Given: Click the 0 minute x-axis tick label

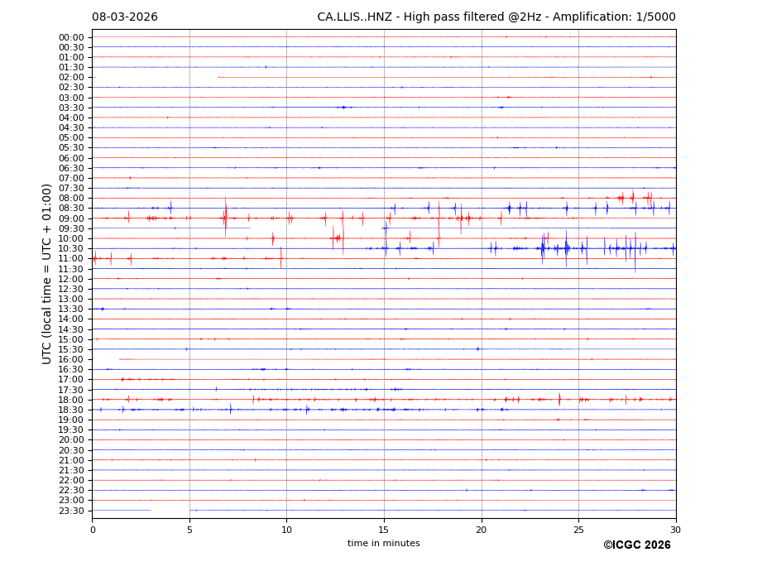Looking at the screenshot, I should 93,530.
